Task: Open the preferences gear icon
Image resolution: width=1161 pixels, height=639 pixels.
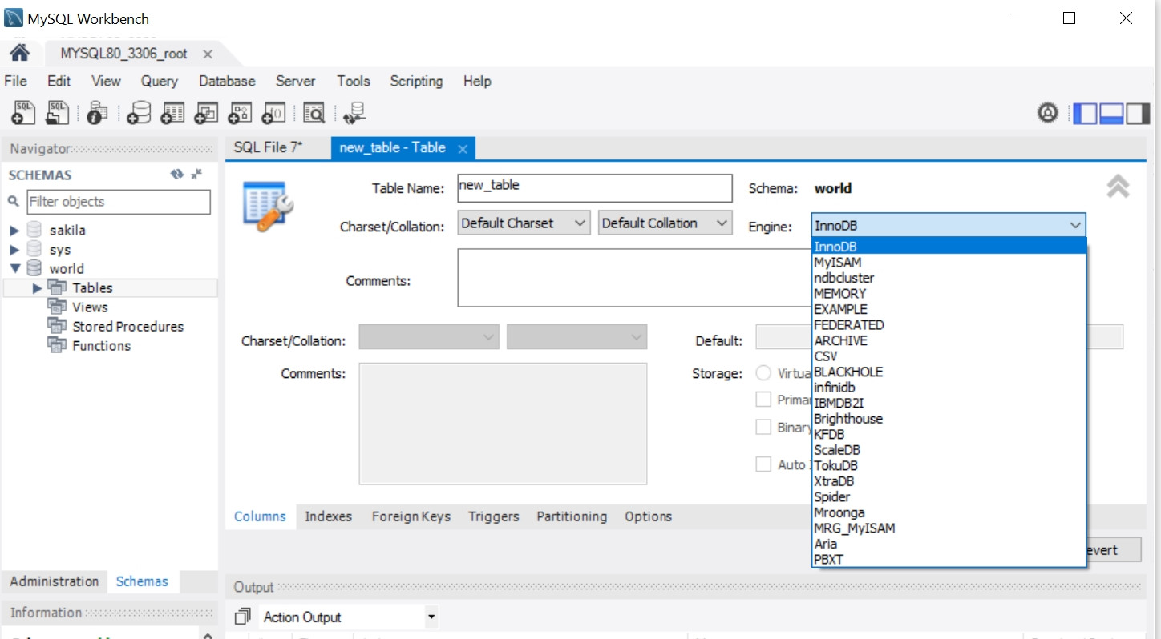Action: [x=1048, y=114]
